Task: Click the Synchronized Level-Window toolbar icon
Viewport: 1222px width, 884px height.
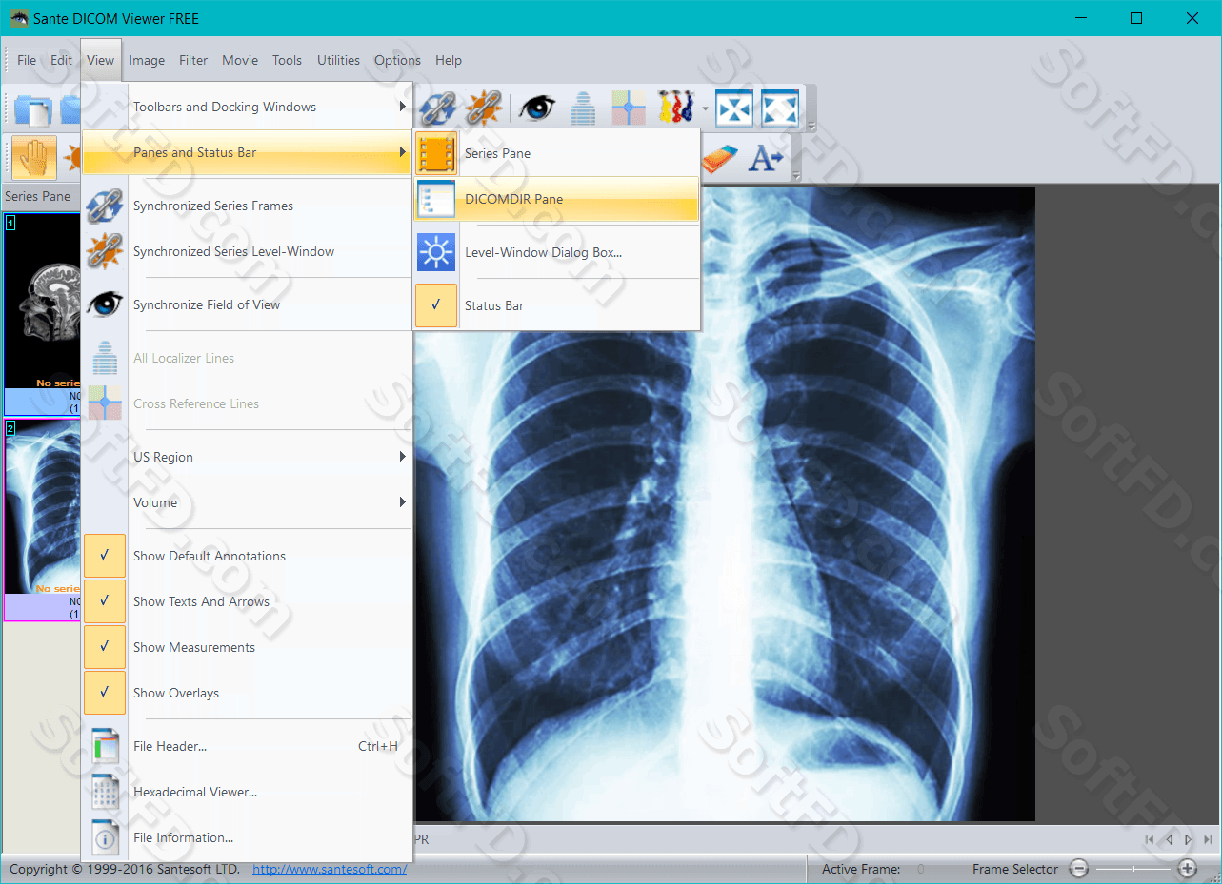Action: point(484,107)
